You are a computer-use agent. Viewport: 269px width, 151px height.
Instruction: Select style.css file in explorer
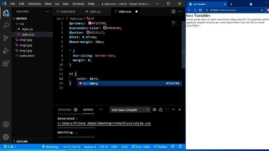[x=27, y=29]
